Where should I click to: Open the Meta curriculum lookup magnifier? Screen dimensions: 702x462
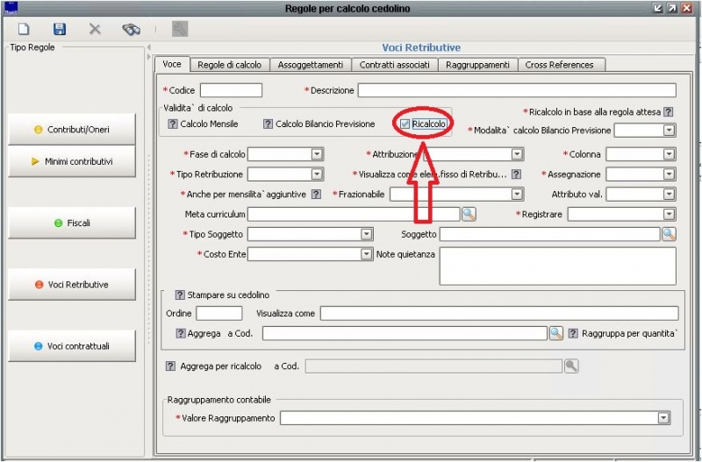(x=469, y=214)
